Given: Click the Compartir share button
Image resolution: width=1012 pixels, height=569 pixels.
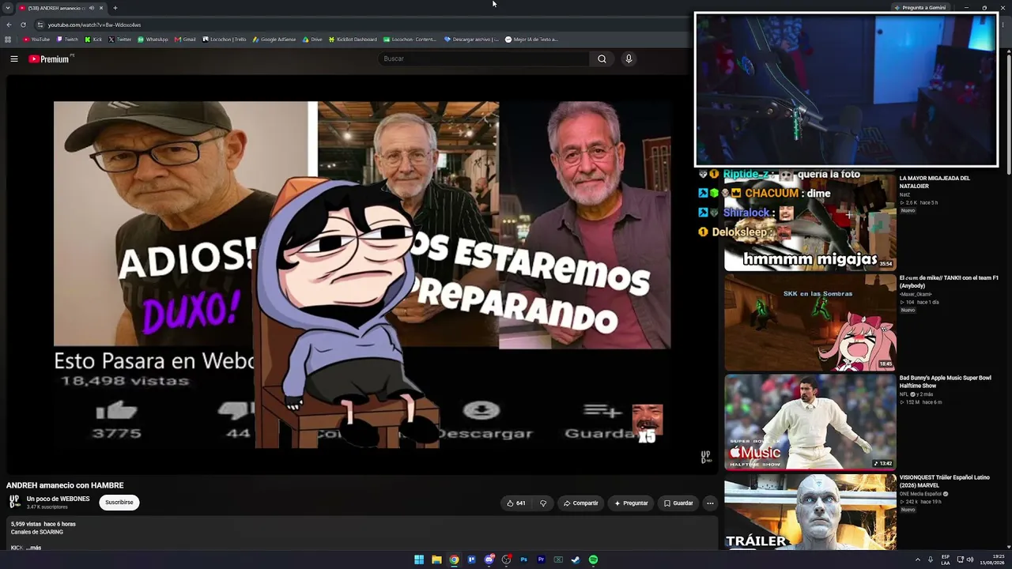Looking at the screenshot, I should coord(580,503).
